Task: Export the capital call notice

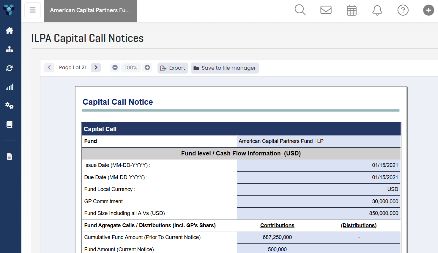Action: point(173,68)
